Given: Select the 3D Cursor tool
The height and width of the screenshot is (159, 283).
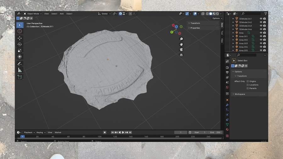Looking at the screenshot, I should pos(20,31).
